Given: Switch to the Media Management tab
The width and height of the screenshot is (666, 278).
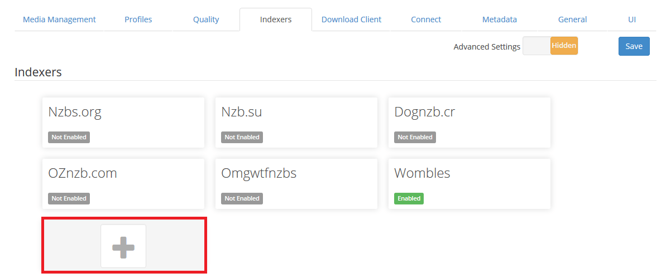Looking at the screenshot, I should click(x=59, y=19).
